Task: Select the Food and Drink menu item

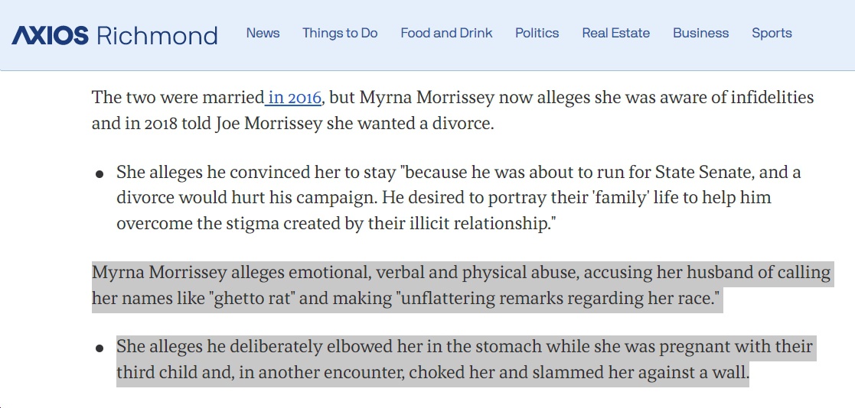Action: point(446,33)
